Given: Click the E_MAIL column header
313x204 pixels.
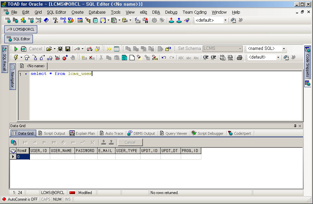Looking at the screenshot, I should pyautogui.click(x=106, y=151).
